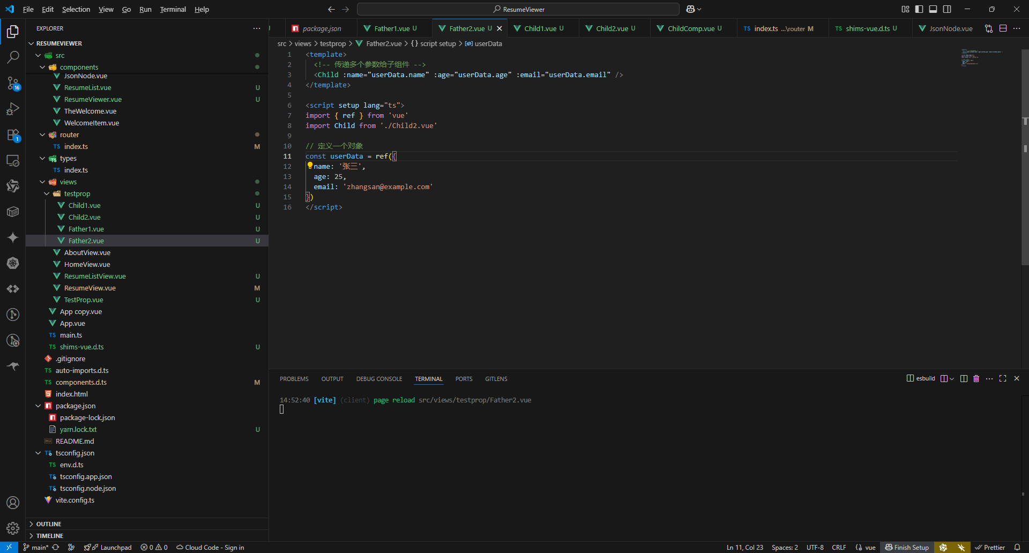Split the editor right

[x=1003, y=28]
